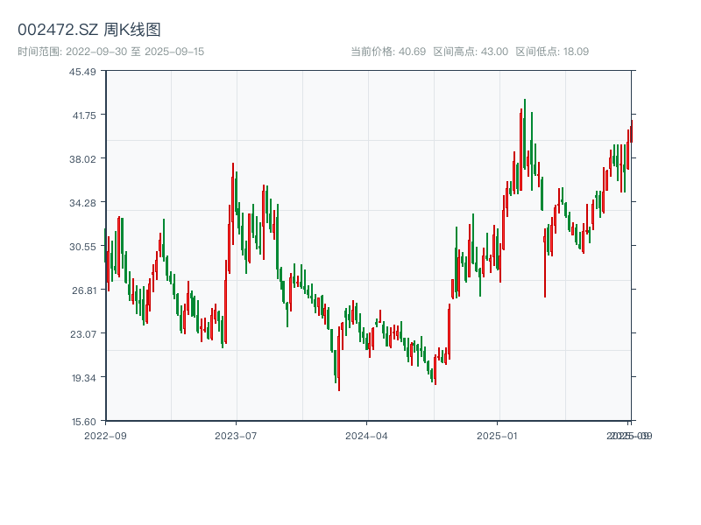Click the tallest green candle at the chart peak

pyautogui.click(x=525, y=134)
